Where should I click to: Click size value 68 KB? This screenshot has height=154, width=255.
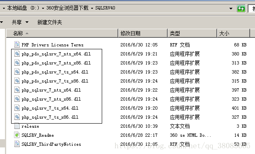(240, 45)
